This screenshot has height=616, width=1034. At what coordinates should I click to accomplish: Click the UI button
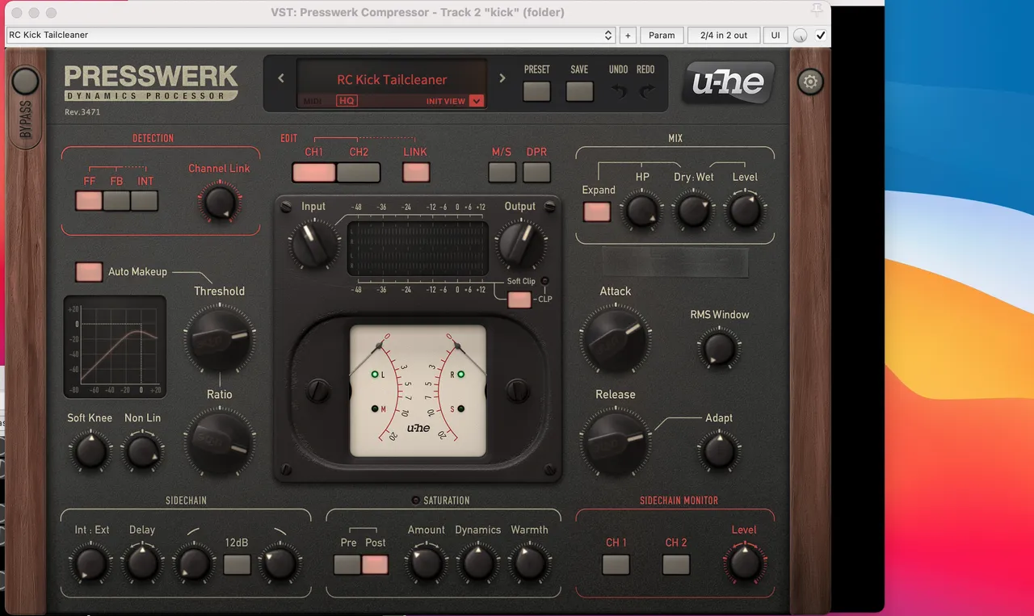[775, 36]
